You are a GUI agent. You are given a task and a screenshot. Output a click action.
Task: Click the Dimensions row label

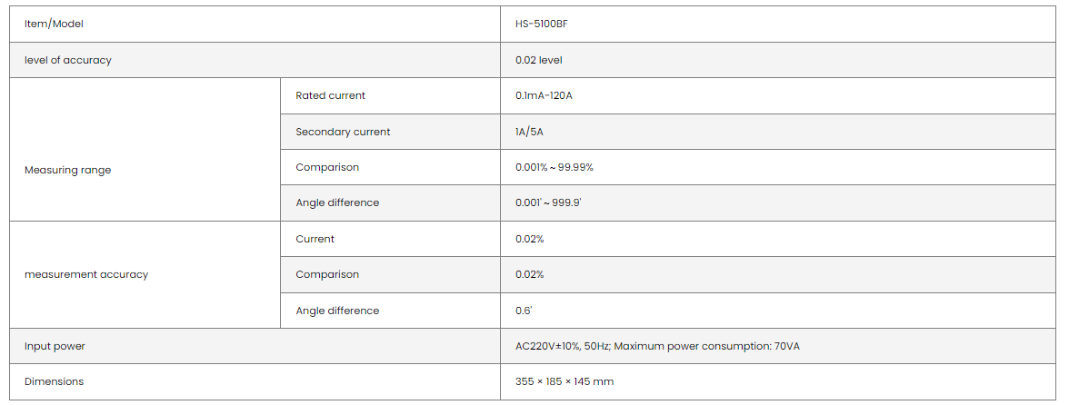click(x=54, y=381)
